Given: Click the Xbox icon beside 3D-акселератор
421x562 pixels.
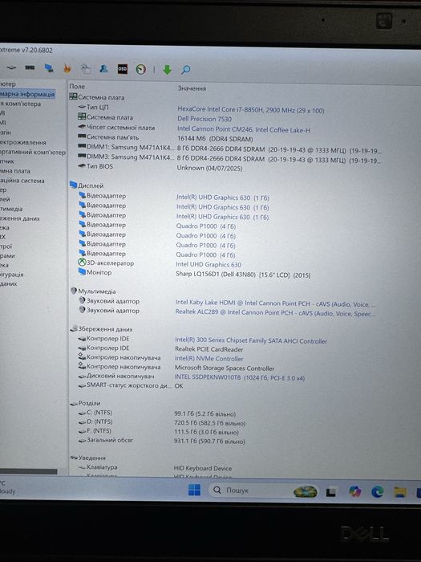Looking at the screenshot, I should point(82,263).
